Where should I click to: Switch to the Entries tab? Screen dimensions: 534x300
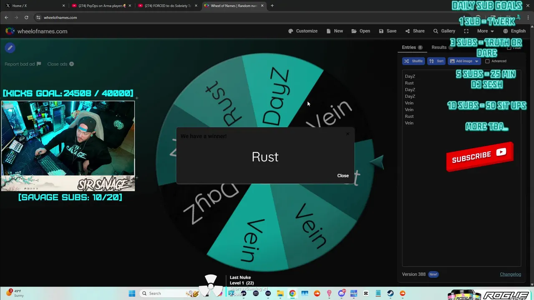coord(412,47)
